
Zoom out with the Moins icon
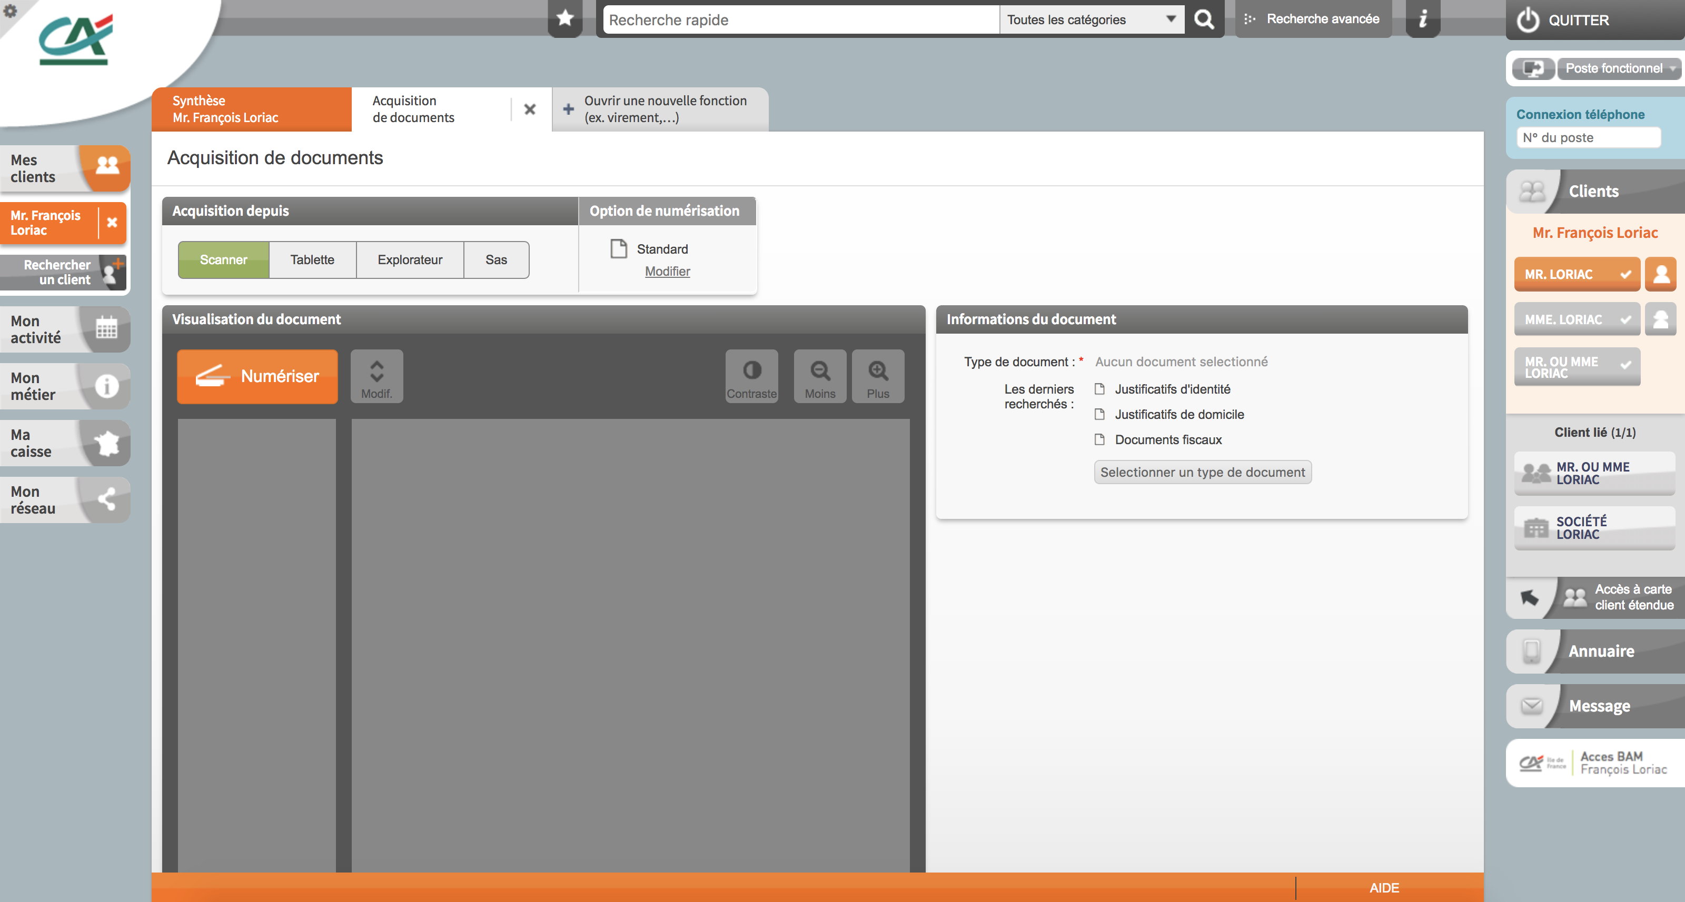[x=820, y=376]
